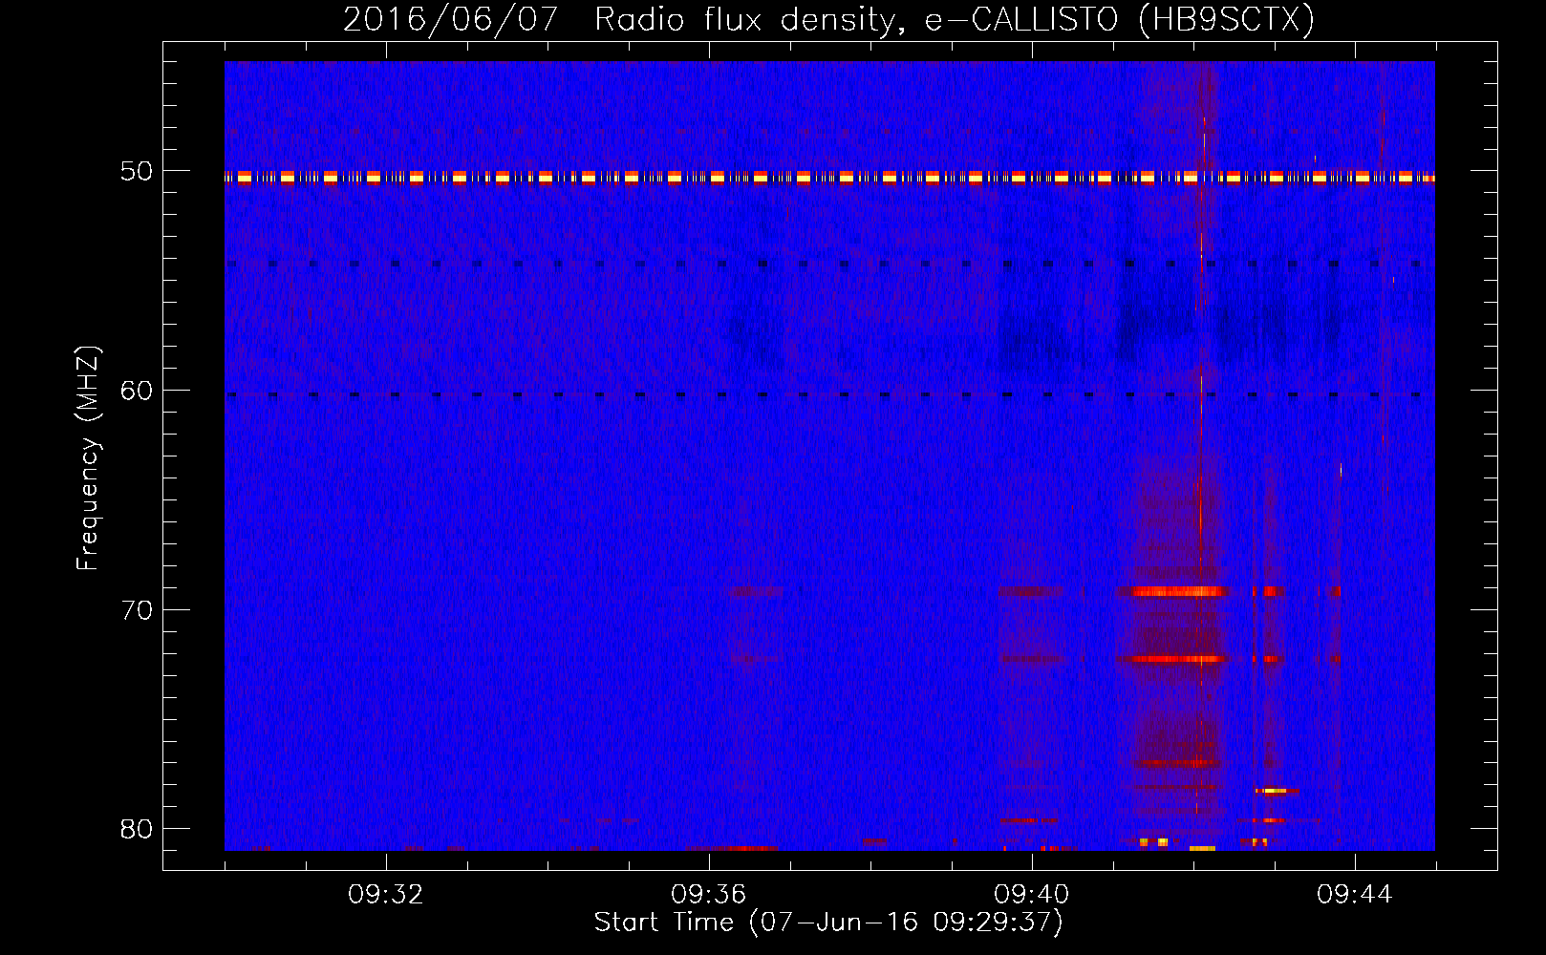Click the 09:32 time tick label
This screenshot has height=955, width=1546.
(386, 895)
